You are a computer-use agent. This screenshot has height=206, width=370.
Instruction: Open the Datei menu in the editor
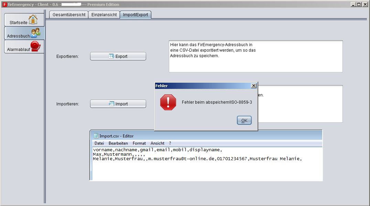coord(99,143)
